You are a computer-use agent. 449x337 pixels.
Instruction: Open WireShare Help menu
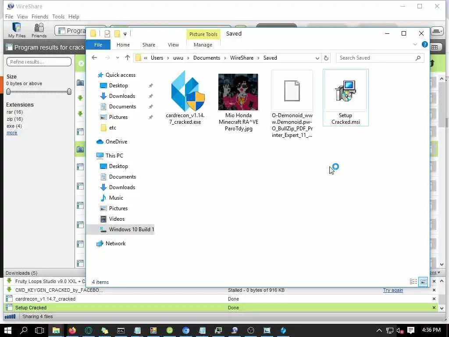coord(74,17)
